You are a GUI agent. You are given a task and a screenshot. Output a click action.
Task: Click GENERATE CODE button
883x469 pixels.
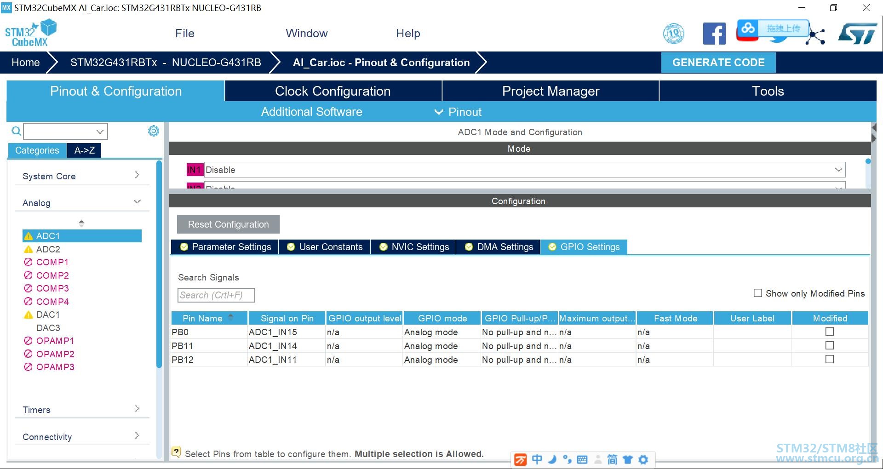click(x=718, y=63)
